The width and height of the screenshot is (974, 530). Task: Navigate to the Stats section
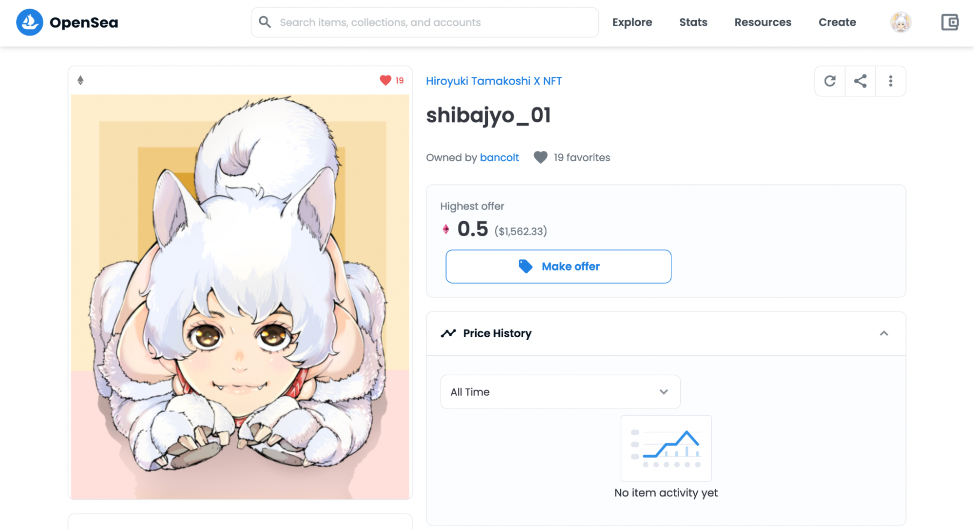coord(693,22)
